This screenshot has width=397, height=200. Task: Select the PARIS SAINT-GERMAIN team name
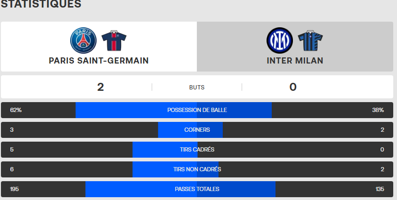[x=99, y=61]
